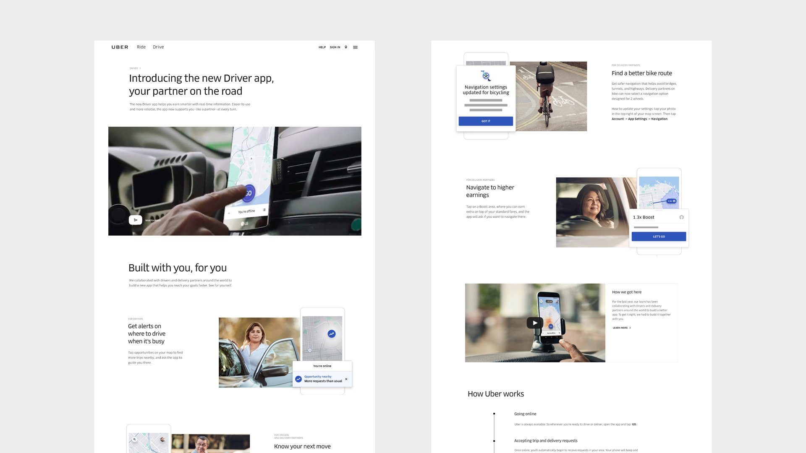Click the Built with you, for you heading
This screenshot has width=806, height=453.
pos(177,268)
